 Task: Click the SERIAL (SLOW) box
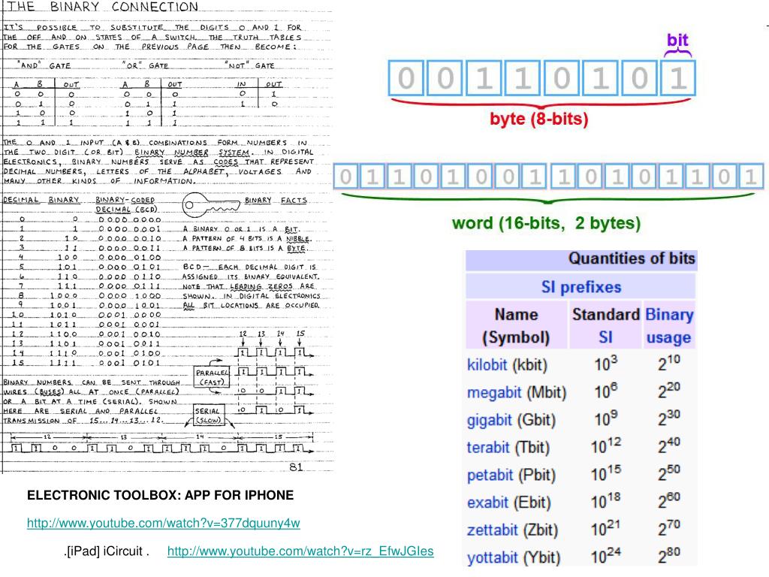[208, 415]
